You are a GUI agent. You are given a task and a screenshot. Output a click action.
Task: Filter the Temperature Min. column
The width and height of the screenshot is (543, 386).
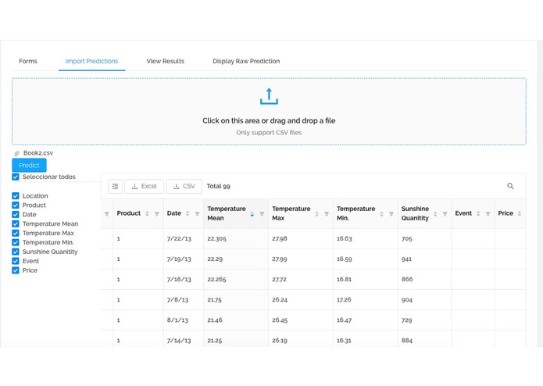point(391,214)
